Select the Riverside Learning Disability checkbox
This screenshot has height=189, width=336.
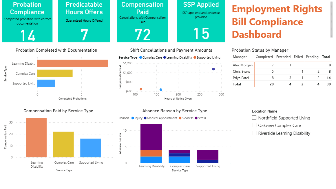(x=254, y=133)
